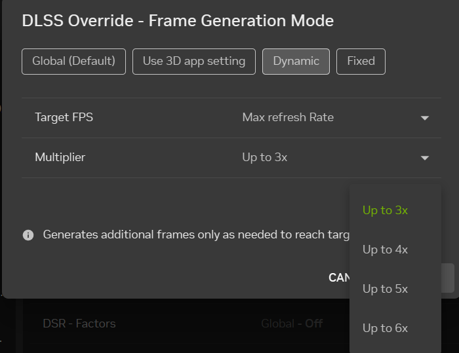459x353 pixels.
Task: Select the Dynamic frame generation mode
Action: coord(296,62)
